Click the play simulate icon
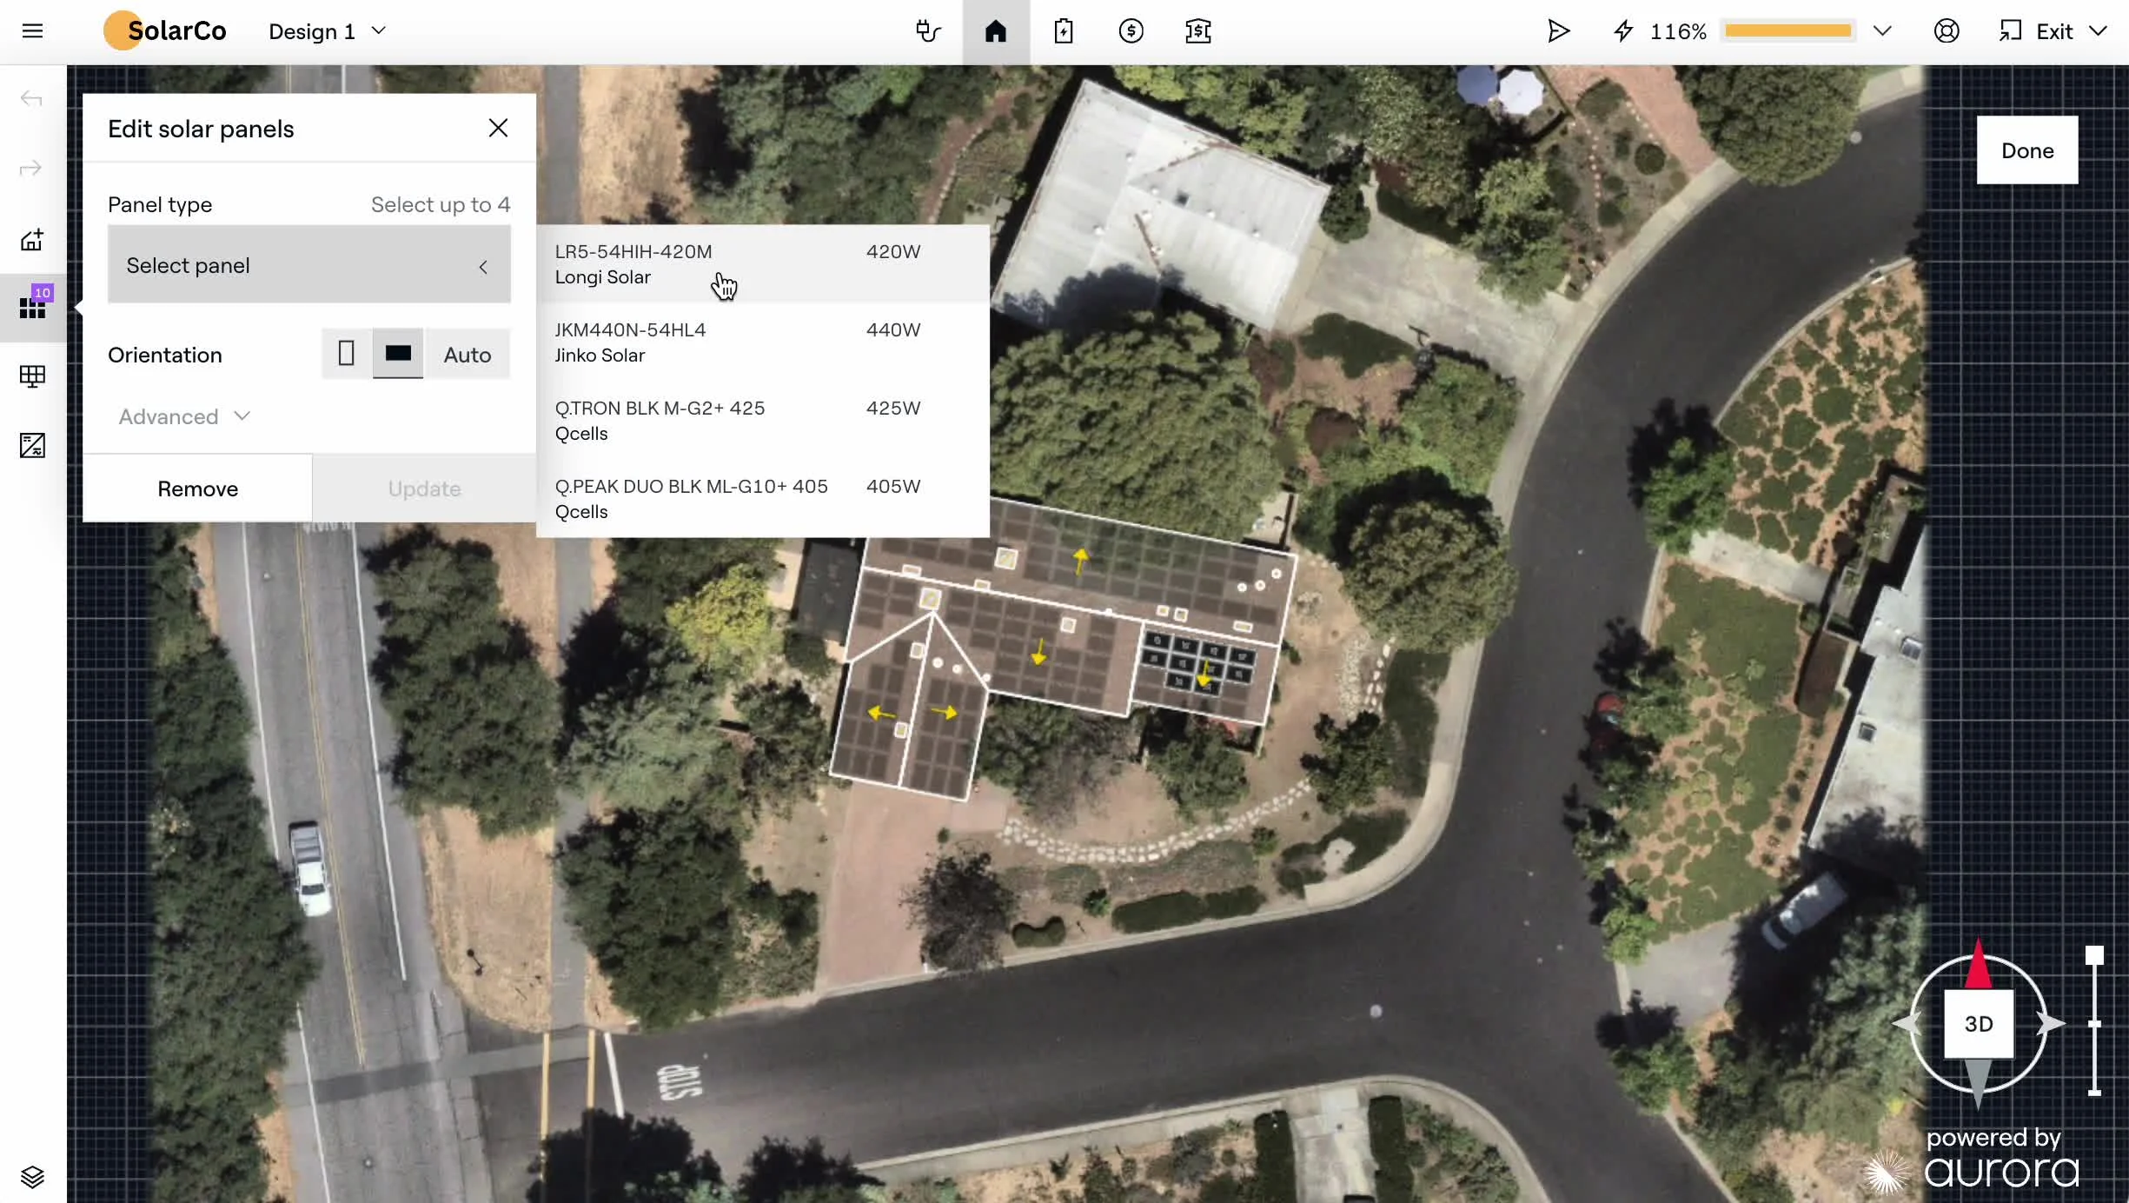This screenshot has width=2129, height=1203. click(1558, 31)
